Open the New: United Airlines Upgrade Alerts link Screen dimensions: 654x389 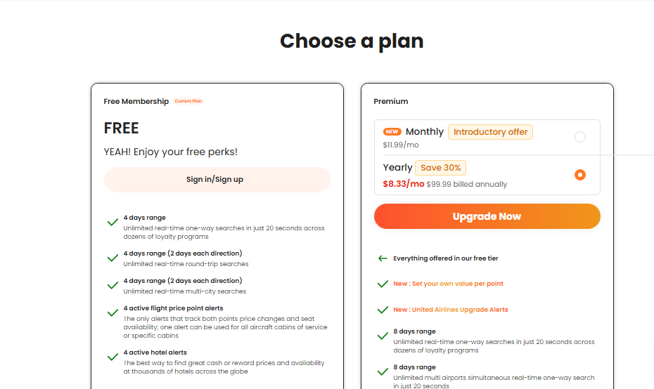[451, 310]
